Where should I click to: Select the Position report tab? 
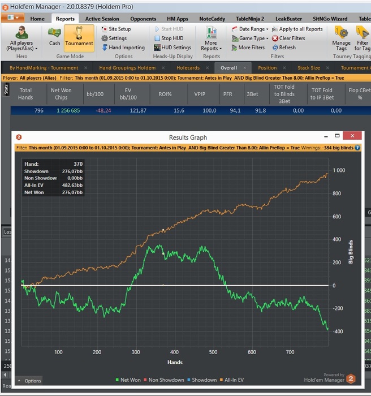pyautogui.click(x=267, y=68)
